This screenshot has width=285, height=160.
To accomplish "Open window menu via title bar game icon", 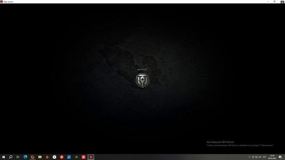I will pos(1,2).
